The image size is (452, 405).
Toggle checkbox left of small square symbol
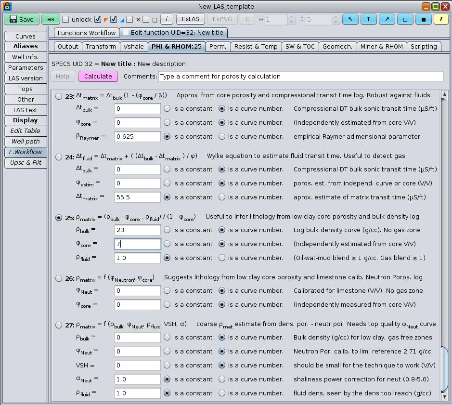coord(146,19)
